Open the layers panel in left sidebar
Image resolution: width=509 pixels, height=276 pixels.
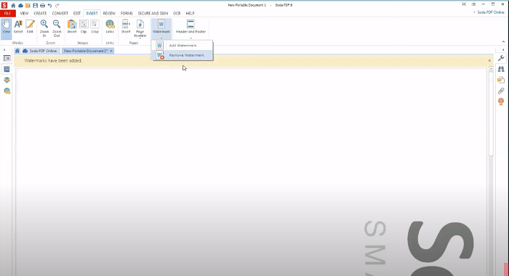coord(7,80)
